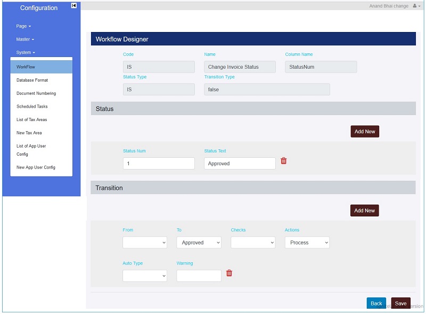Image resolution: width=426 pixels, height=314 pixels.
Task: Collapse the Configuration sidebar using the arrow icon
Action: click(x=74, y=6)
